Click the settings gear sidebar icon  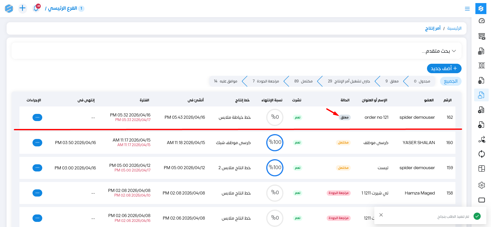point(481,185)
